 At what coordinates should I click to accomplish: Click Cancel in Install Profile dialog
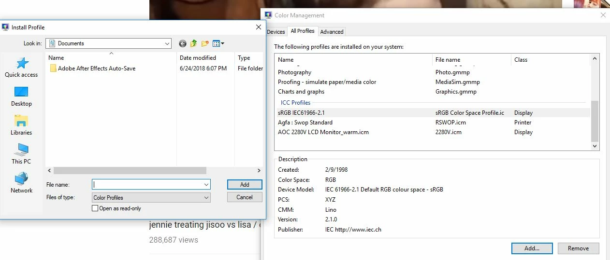[245, 197]
